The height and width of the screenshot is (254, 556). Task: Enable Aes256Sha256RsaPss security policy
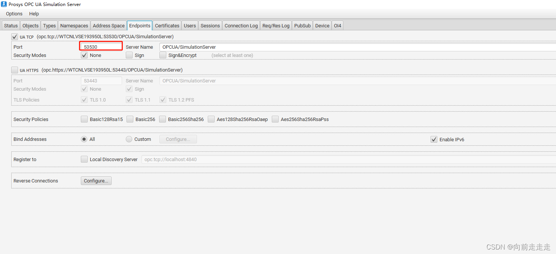click(275, 119)
